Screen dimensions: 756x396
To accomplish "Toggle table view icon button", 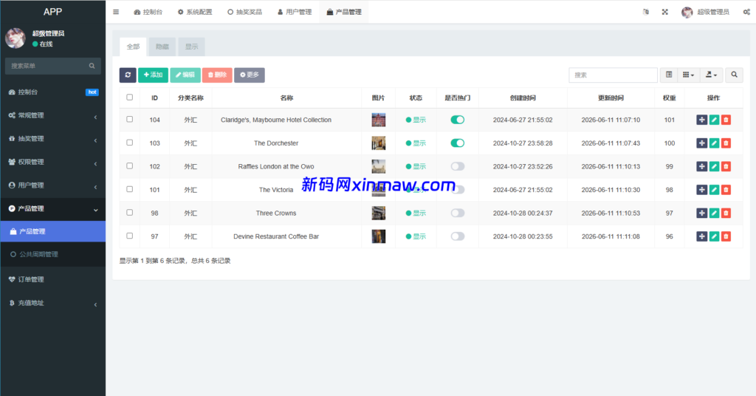I will coord(669,75).
